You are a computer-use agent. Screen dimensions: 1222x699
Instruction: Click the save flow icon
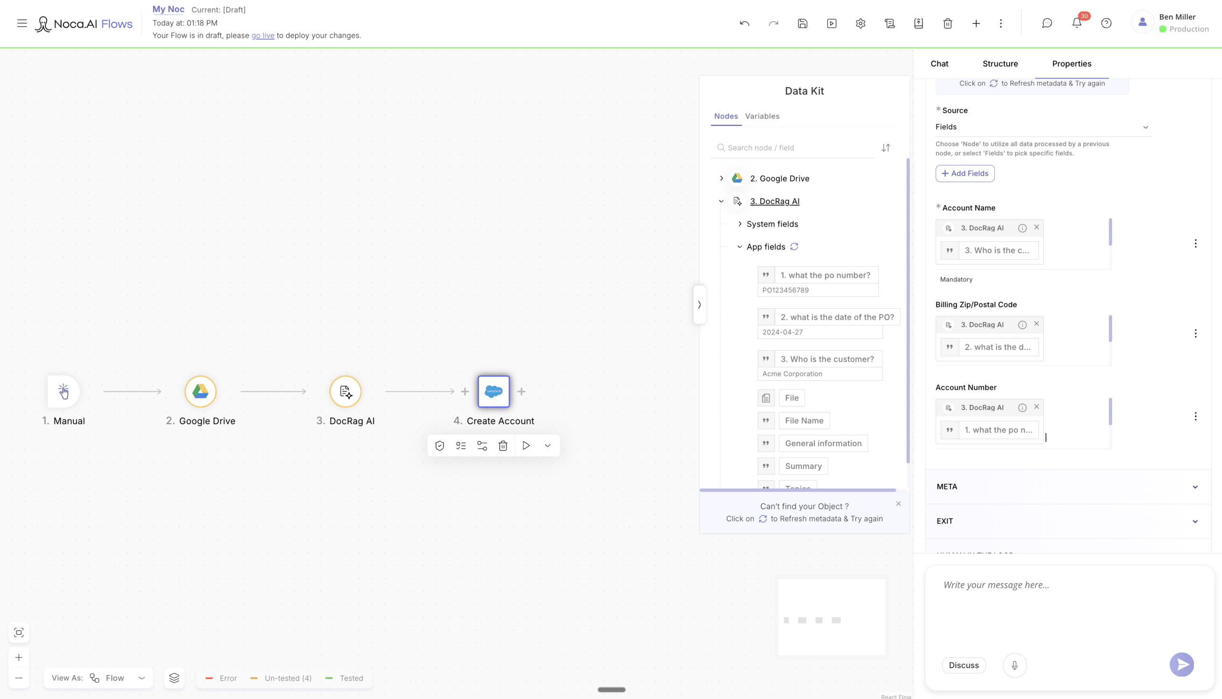[x=802, y=23]
